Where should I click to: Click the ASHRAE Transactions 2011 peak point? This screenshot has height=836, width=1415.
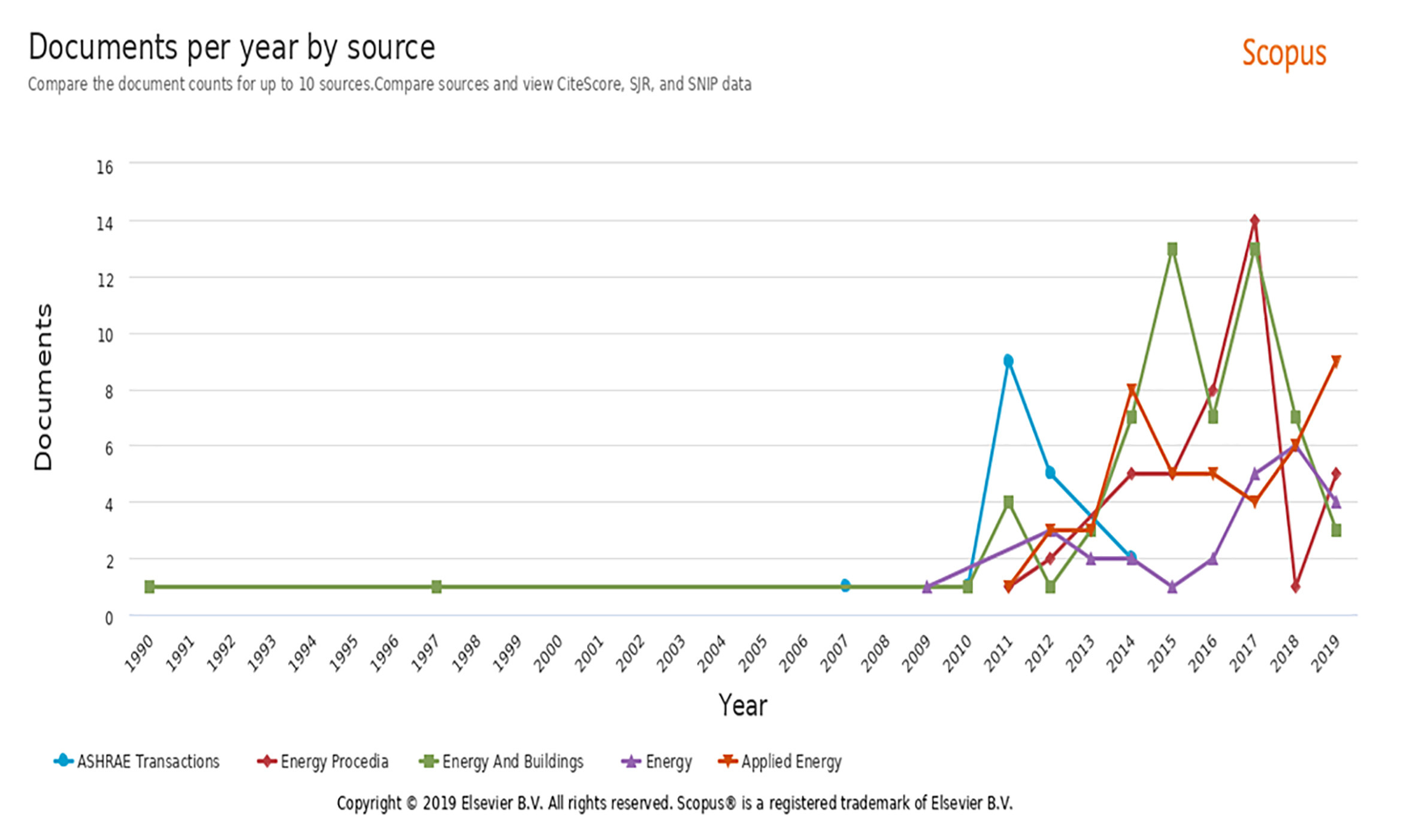(x=1008, y=361)
